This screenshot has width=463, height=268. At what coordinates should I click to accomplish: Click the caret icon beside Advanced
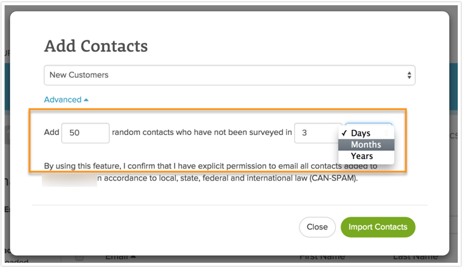[86, 100]
